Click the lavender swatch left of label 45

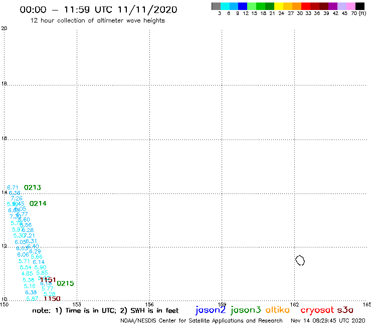coord(341,6)
